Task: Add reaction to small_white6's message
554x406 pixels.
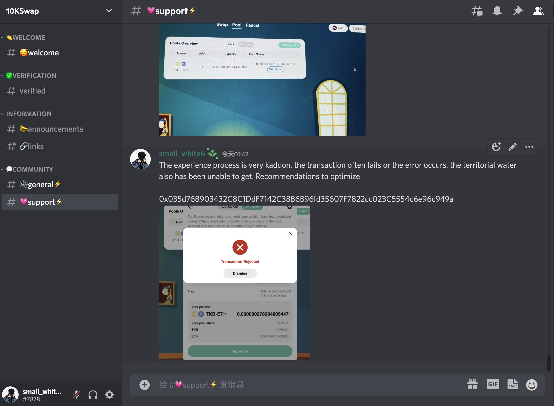Action: tap(496, 147)
